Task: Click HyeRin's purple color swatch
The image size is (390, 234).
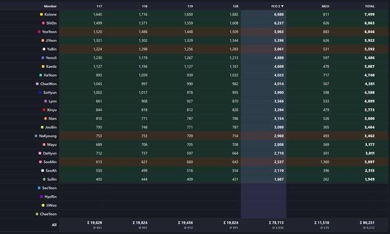Action: coord(41,197)
